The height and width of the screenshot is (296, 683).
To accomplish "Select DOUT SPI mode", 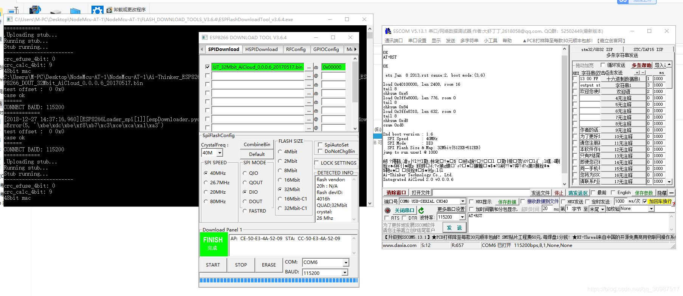I will [245, 201].
